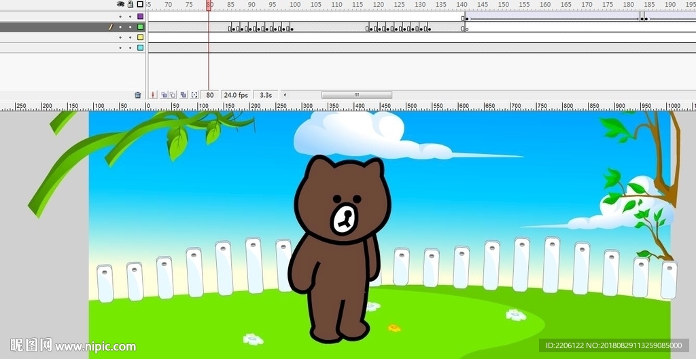Open the modify onion markers button

194,95
